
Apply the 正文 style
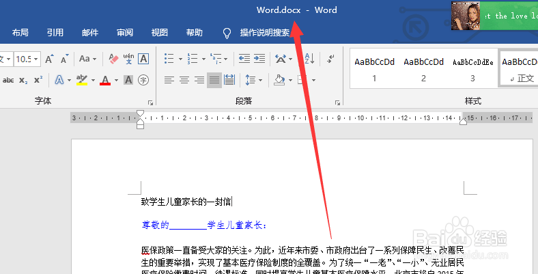[519, 69]
